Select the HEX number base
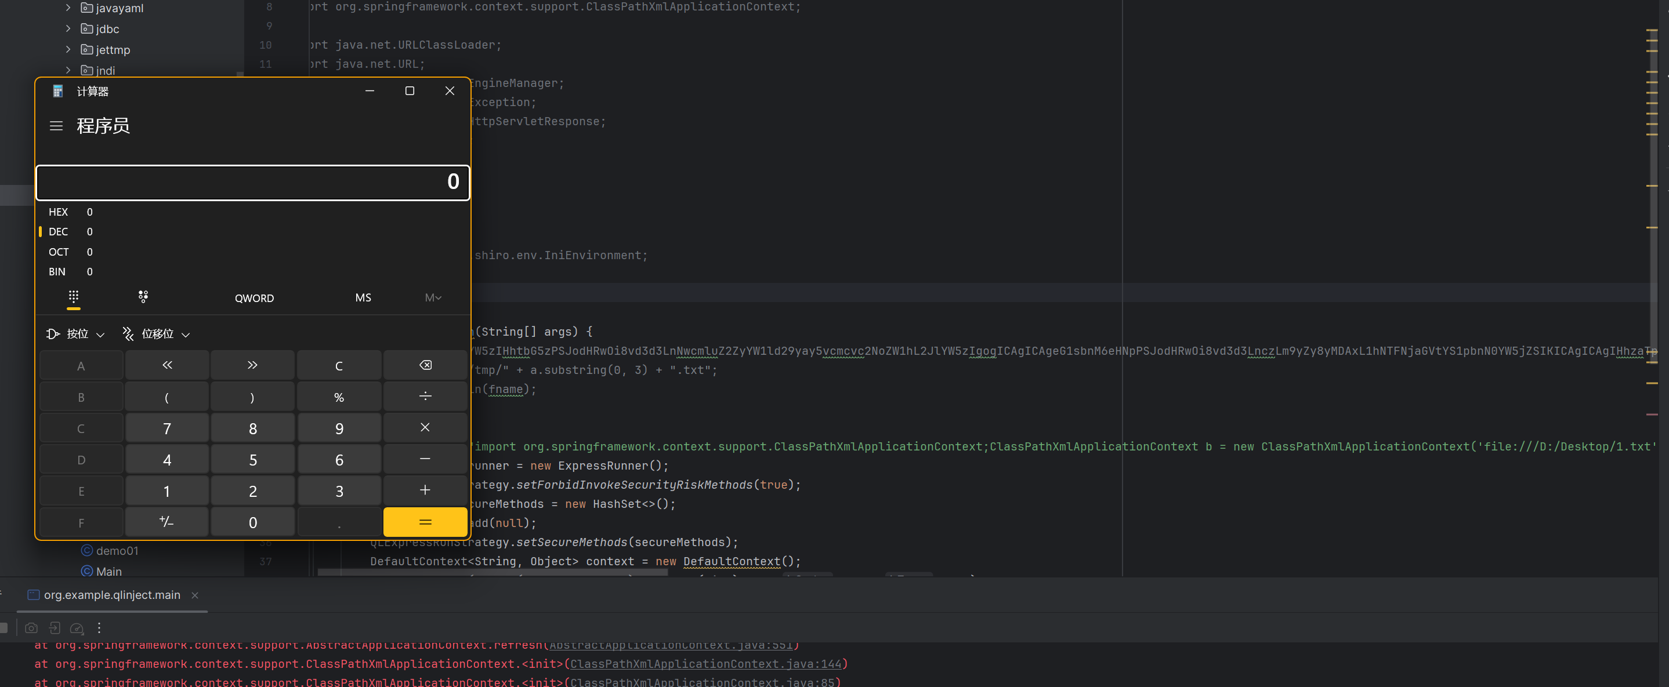1669x687 pixels. [x=253, y=212]
